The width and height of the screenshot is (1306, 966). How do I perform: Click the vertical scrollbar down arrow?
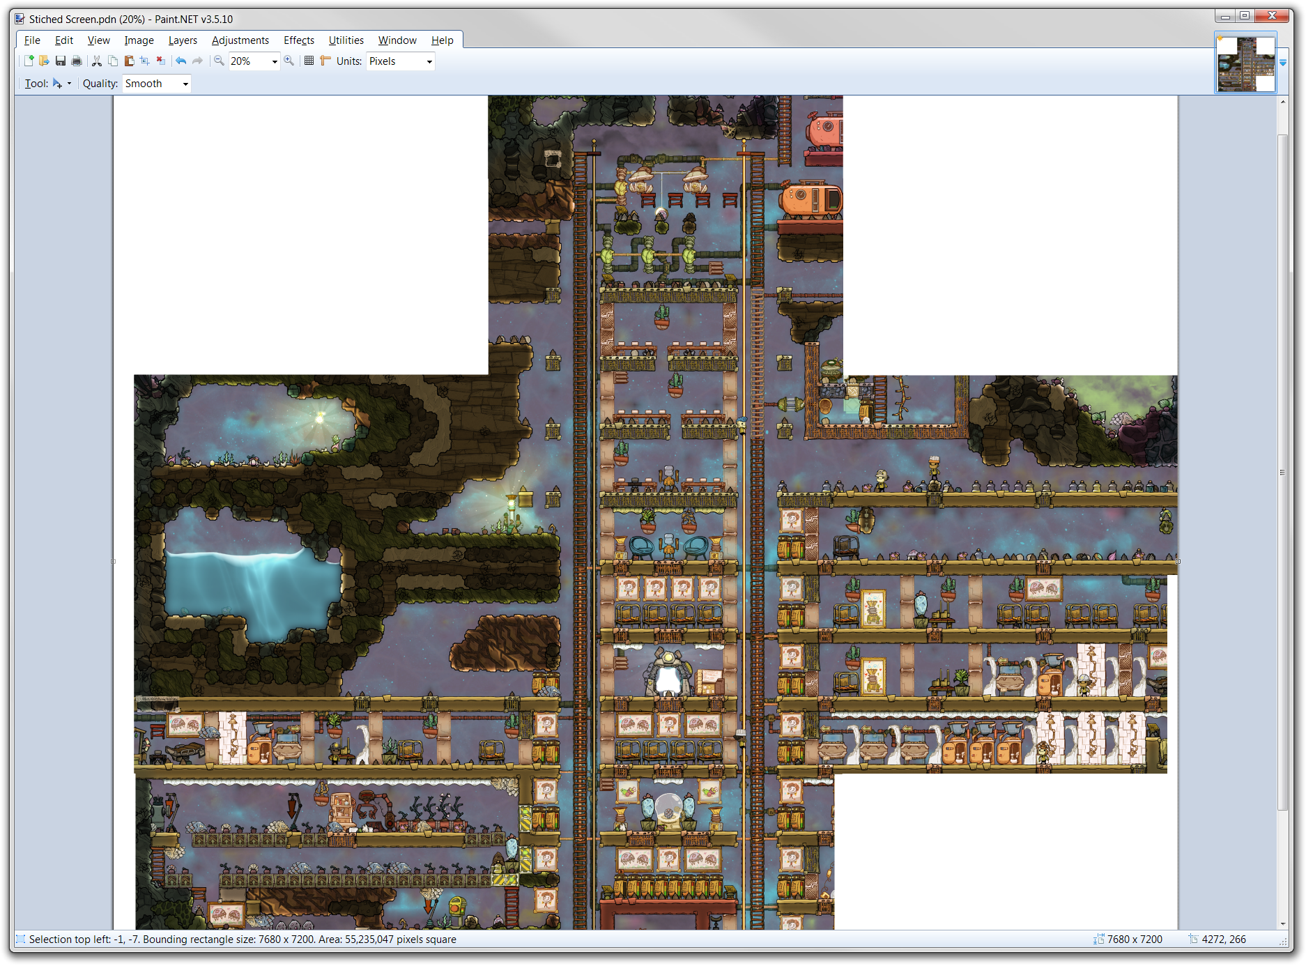[1283, 924]
